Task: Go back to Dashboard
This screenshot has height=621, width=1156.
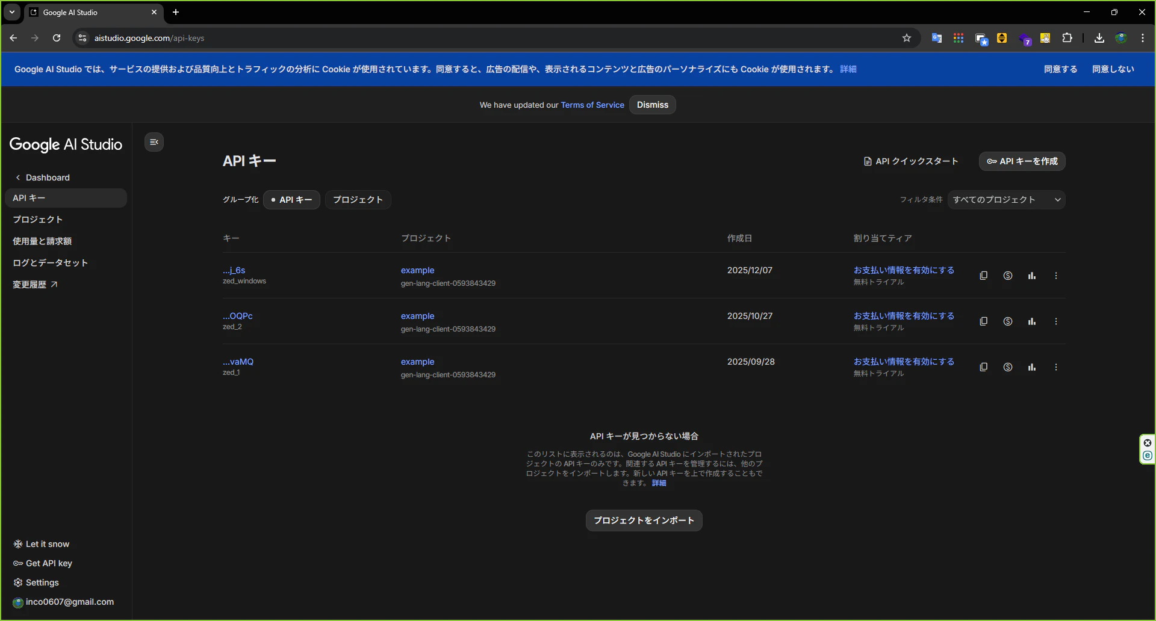Action: coord(42,178)
